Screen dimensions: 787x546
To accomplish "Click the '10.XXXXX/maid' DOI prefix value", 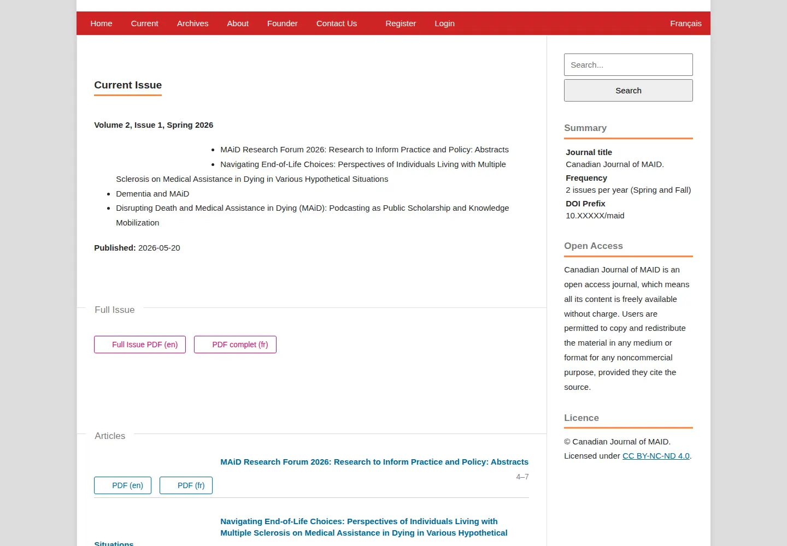I will click(595, 216).
